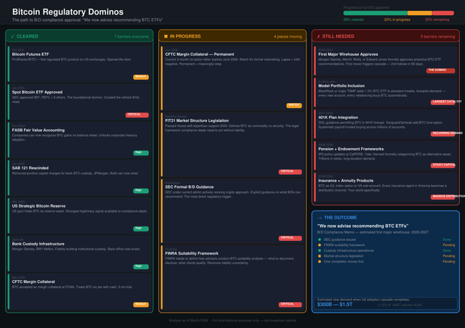Open the SAB 121 Rescinded card title

31,168
